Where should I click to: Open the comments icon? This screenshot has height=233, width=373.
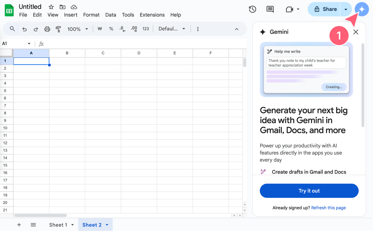[270, 9]
